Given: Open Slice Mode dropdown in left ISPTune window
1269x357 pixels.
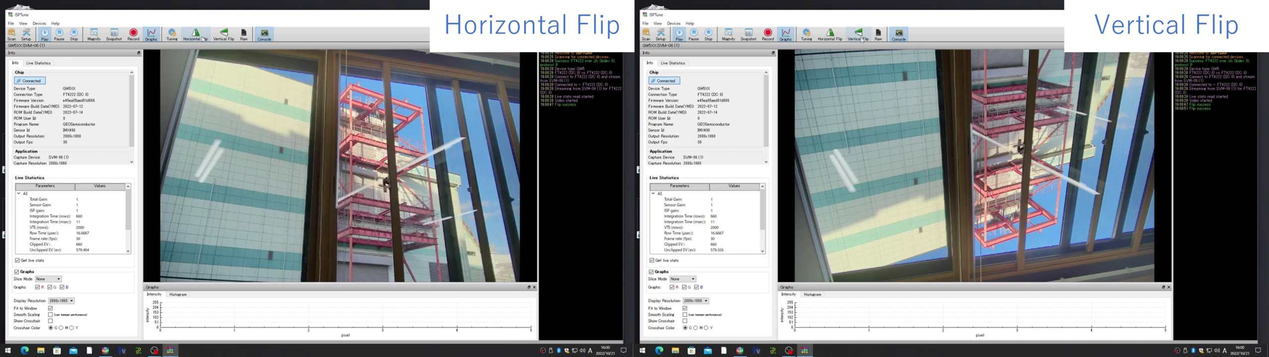Looking at the screenshot, I should point(48,279).
